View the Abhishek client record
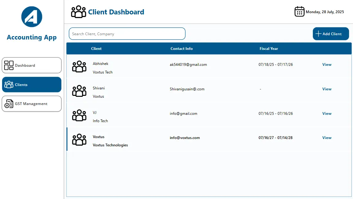 [x=327, y=65]
